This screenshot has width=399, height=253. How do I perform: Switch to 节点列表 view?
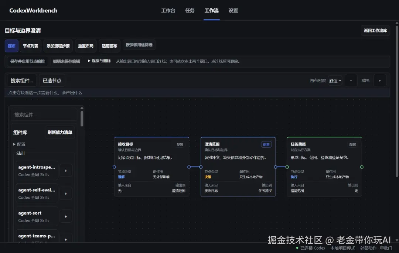point(30,46)
